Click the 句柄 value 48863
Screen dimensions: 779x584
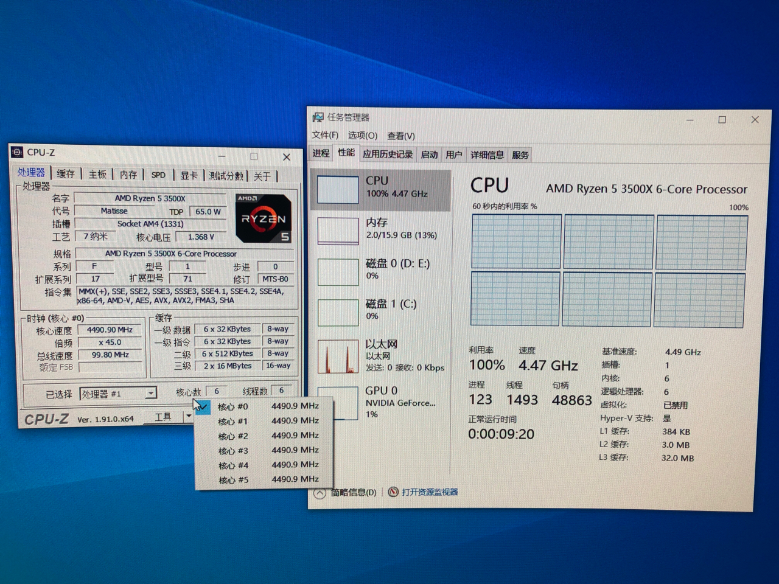(x=571, y=400)
